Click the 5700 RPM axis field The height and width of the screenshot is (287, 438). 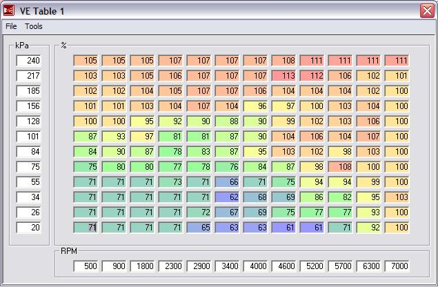click(x=341, y=266)
